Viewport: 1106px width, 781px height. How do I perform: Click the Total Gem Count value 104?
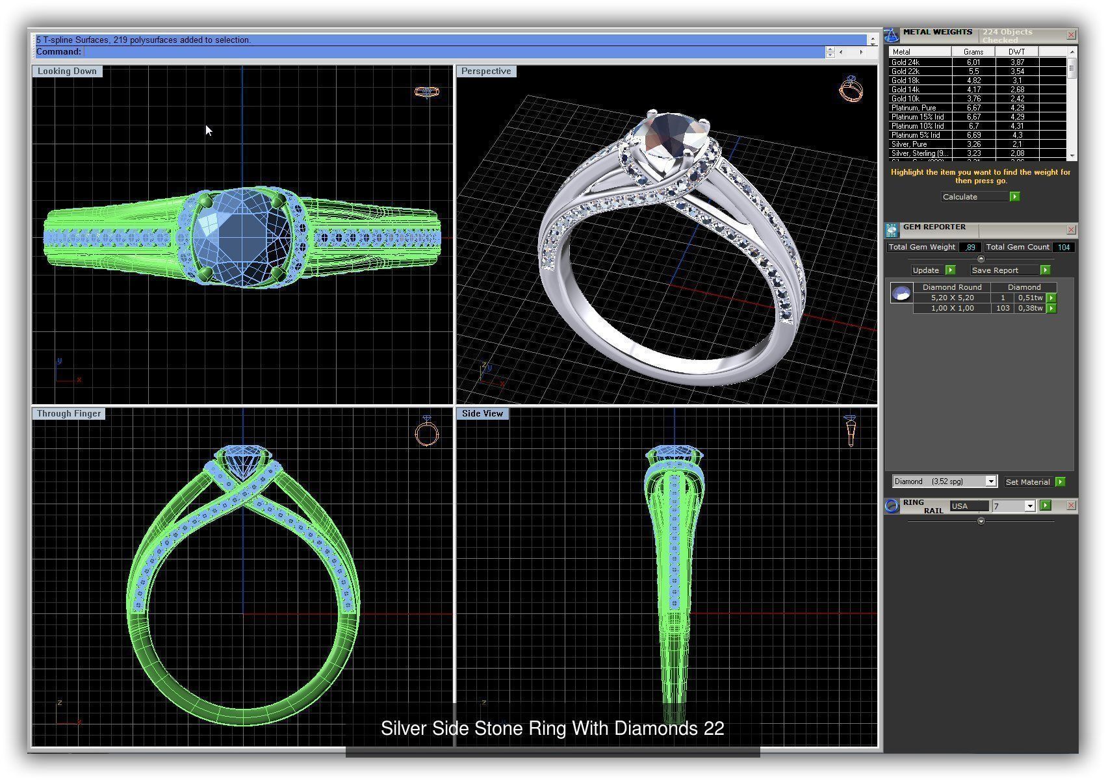(1064, 248)
